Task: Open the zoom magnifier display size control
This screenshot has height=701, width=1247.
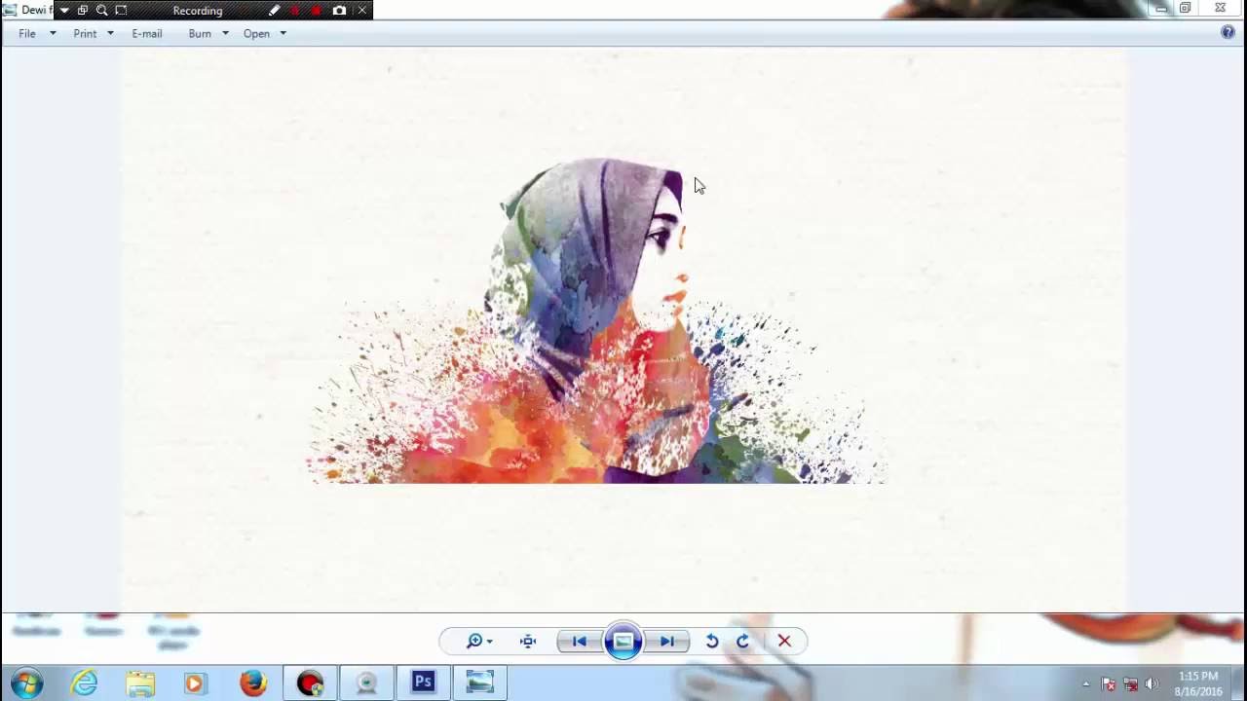Action: tap(478, 641)
